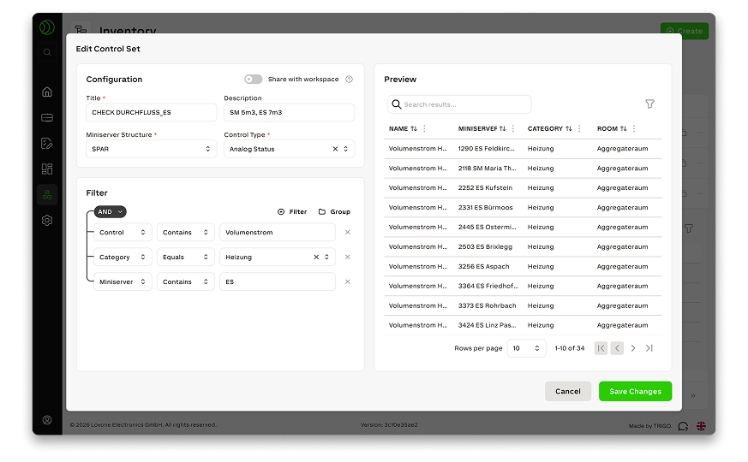Clear the Analog Status control type
This screenshot has height=462, width=748.
(x=335, y=149)
